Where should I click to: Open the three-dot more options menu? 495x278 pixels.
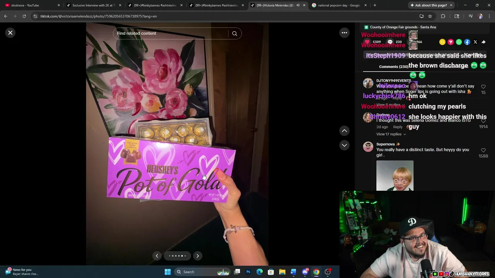pos(344,33)
